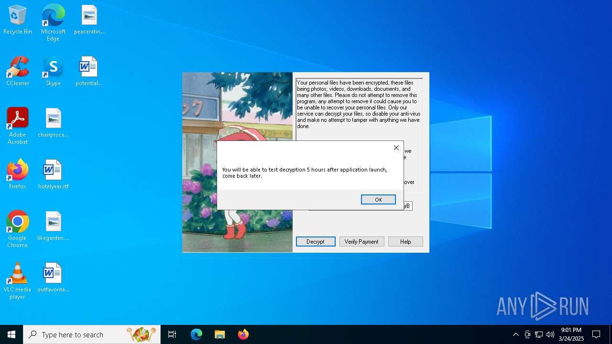Image resolution: width=612 pixels, height=344 pixels.
Task: Open the clock showing 9:01 PM
Action: (571, 334)
